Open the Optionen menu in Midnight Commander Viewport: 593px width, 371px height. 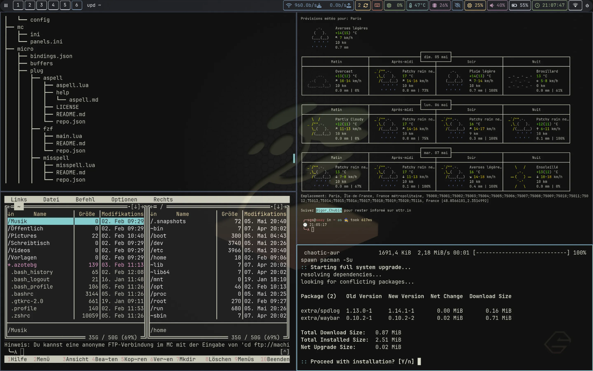click(x=124, y=200)
